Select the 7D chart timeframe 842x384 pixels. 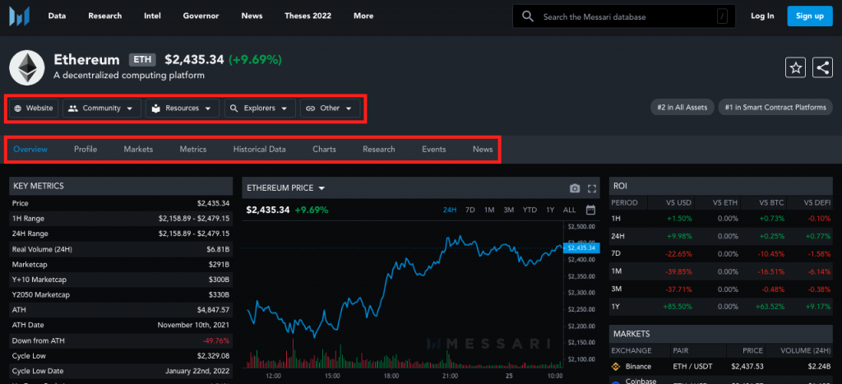[x=470, y=210]
